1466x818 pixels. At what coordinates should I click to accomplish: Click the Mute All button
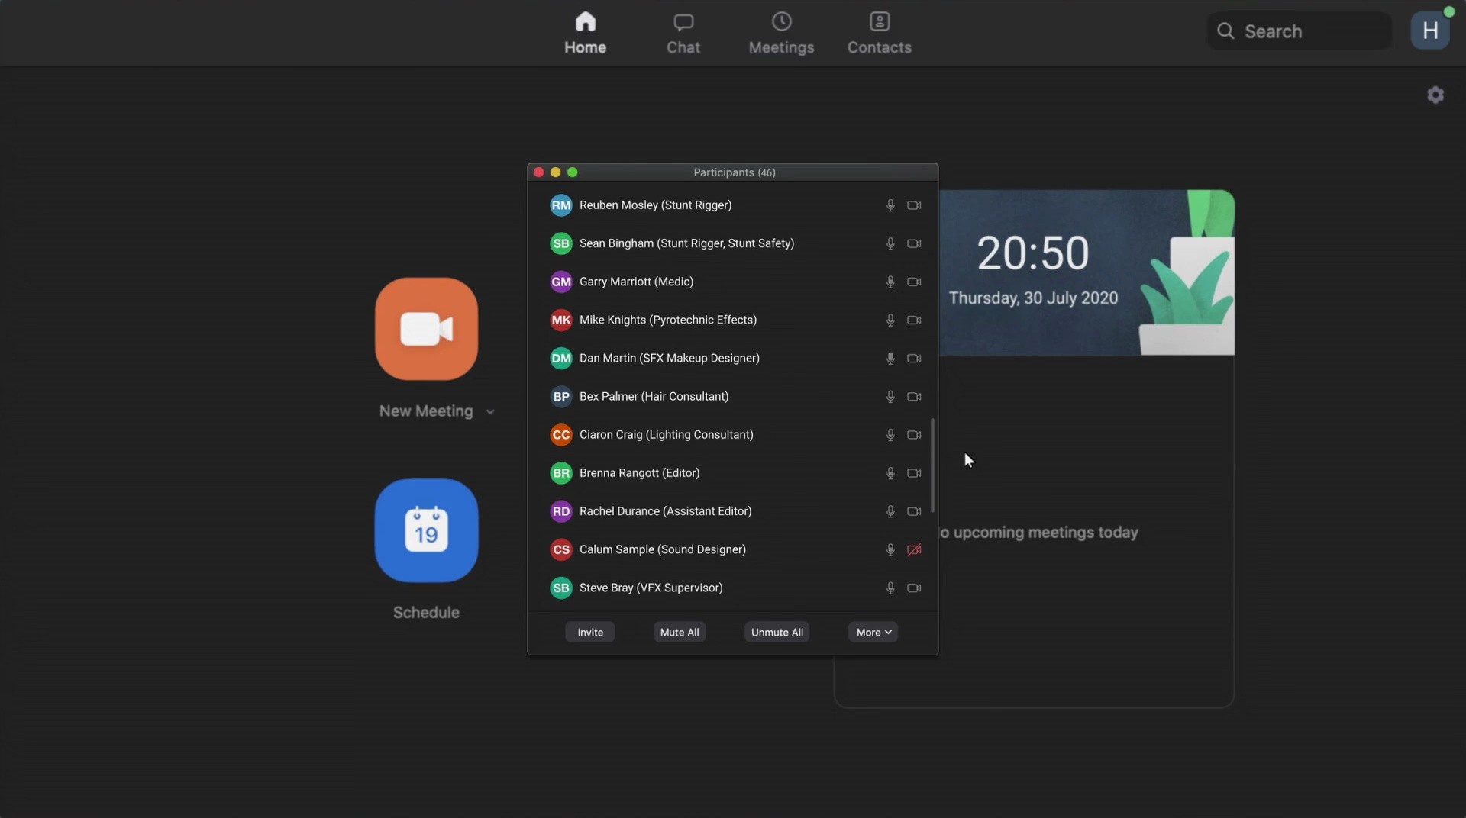coord(679,632)
